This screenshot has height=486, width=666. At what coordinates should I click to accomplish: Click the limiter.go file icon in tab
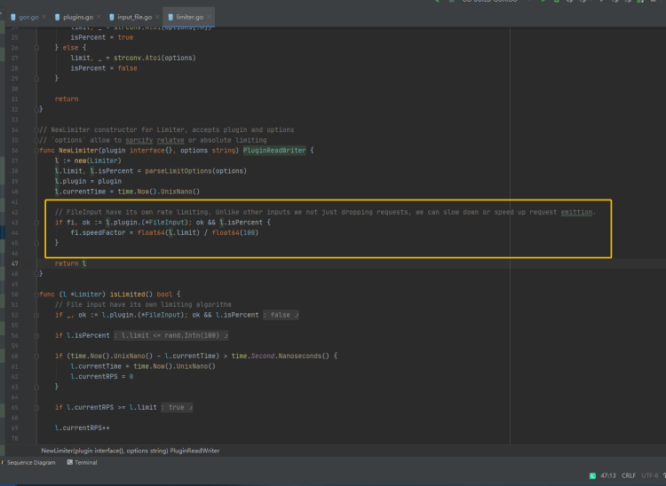pos(170,17)
